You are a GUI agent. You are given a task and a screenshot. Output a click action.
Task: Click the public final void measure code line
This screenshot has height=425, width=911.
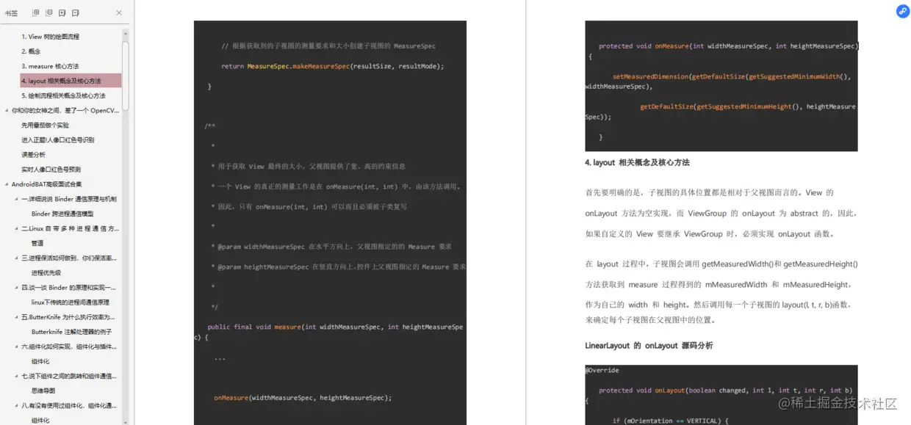[335, 327]
